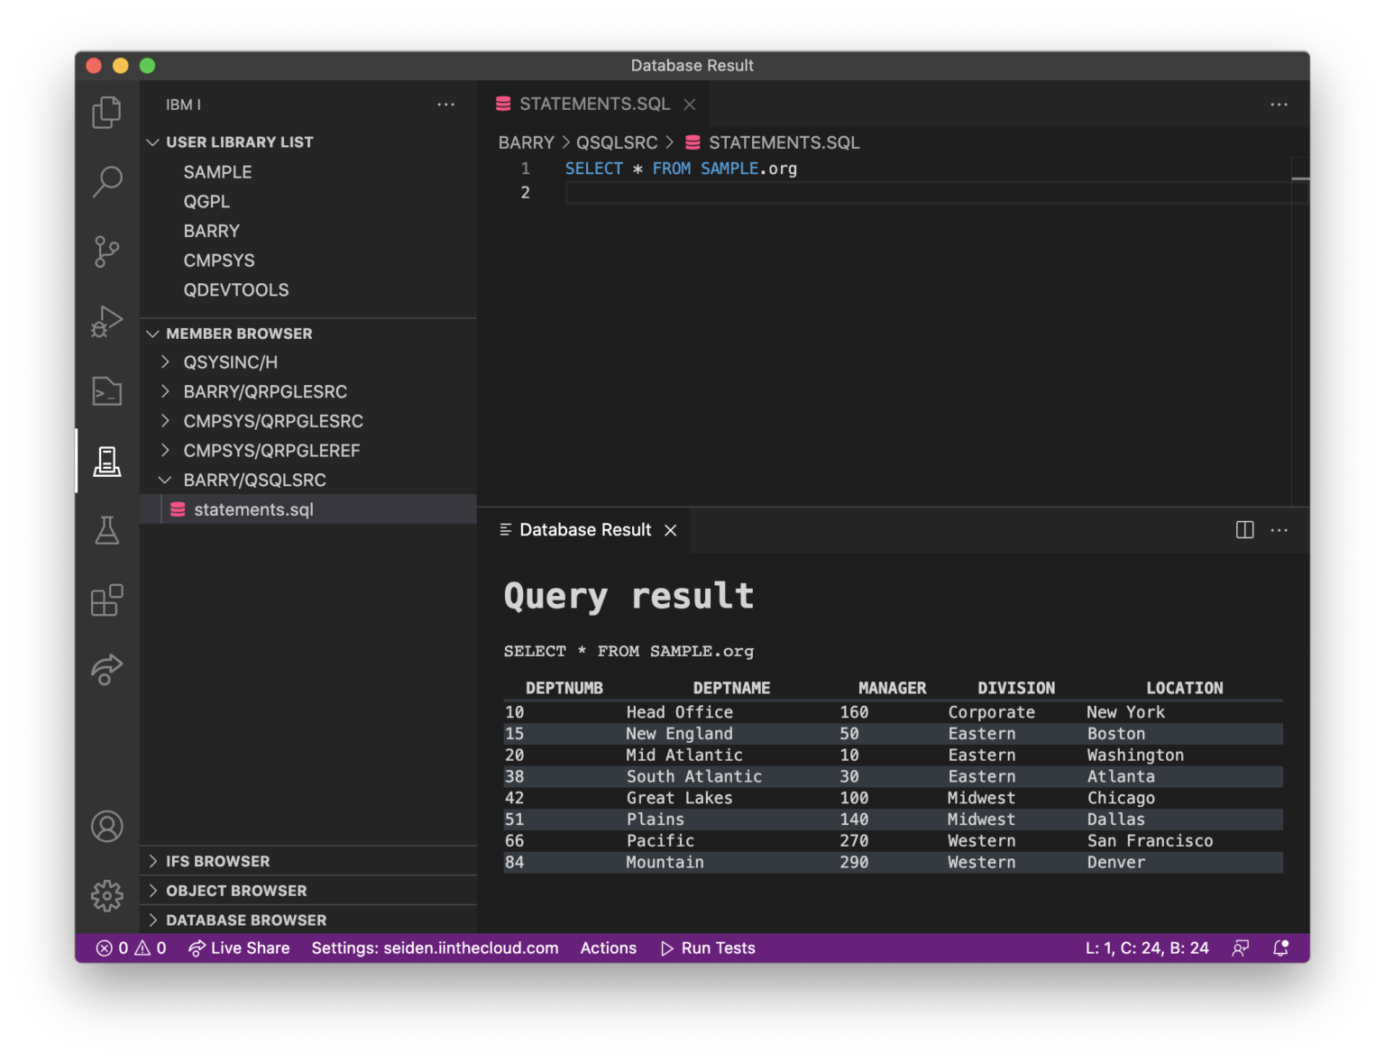Screen dimensions: 1385x1062
Task: Select the STATEMENTS.SQL editor tab
Action: 592,104
